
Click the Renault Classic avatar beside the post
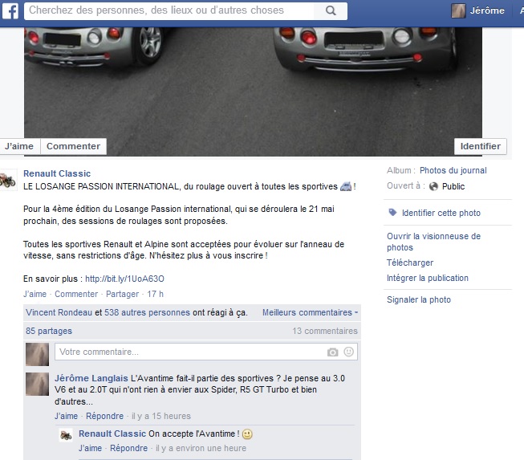pos(7,181)
